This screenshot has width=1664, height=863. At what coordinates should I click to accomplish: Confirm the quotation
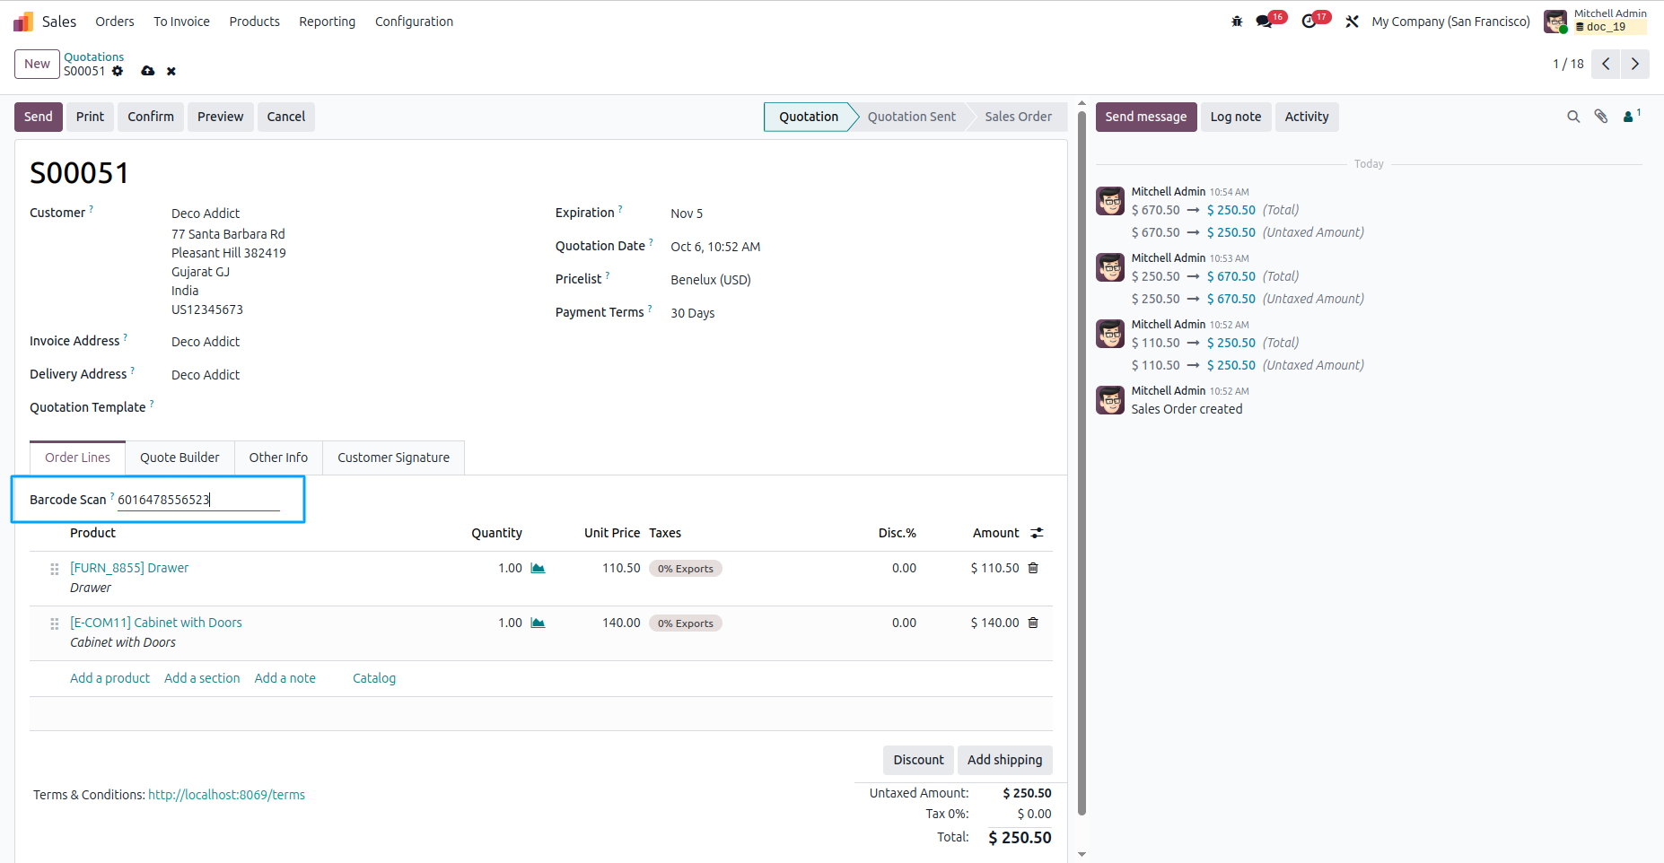pos(151,117)
